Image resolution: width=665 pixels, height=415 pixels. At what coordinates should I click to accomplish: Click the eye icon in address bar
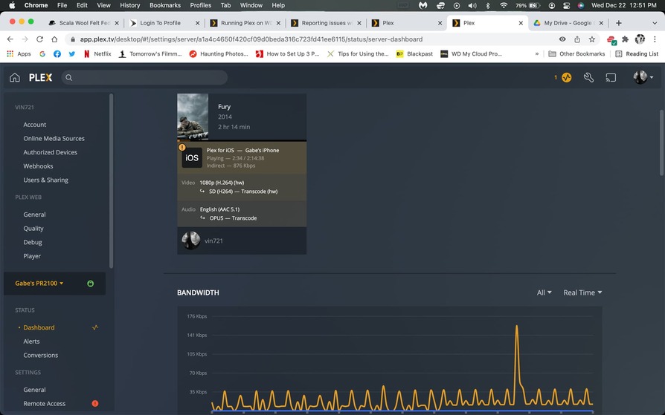coord(562,39)
